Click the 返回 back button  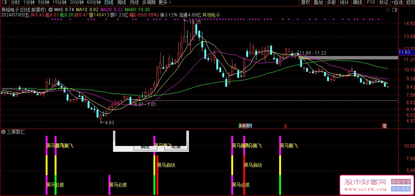[410, 3]
